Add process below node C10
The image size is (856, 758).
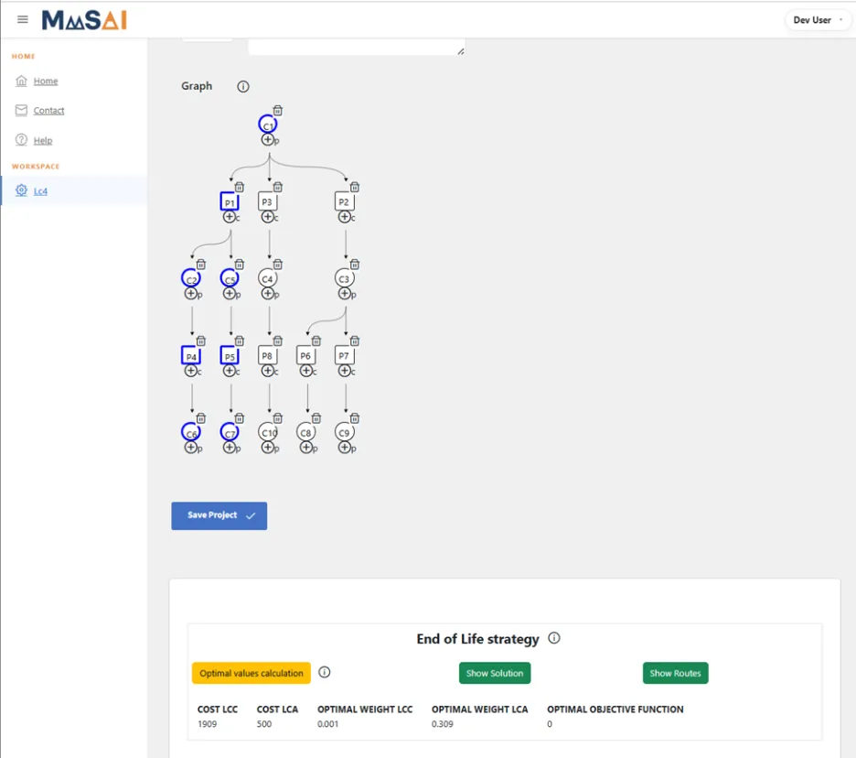pyautogui.click(x=267, y=447)
